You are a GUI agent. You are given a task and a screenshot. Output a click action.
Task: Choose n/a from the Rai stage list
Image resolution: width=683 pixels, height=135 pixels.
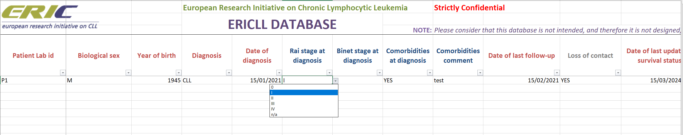pos(304,115)
